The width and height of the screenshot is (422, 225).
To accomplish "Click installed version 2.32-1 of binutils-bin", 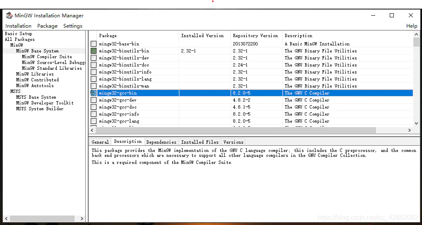I will [x=188, y=51].
